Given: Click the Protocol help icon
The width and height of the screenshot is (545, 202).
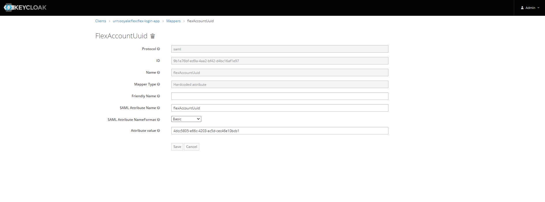Looking at the screenshot, I should tap(158, 49).
